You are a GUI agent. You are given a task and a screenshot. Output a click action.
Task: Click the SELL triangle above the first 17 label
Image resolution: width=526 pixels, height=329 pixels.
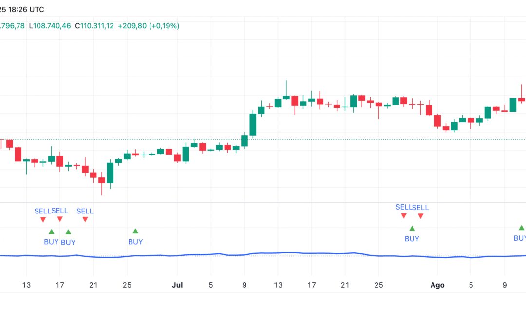60,219
